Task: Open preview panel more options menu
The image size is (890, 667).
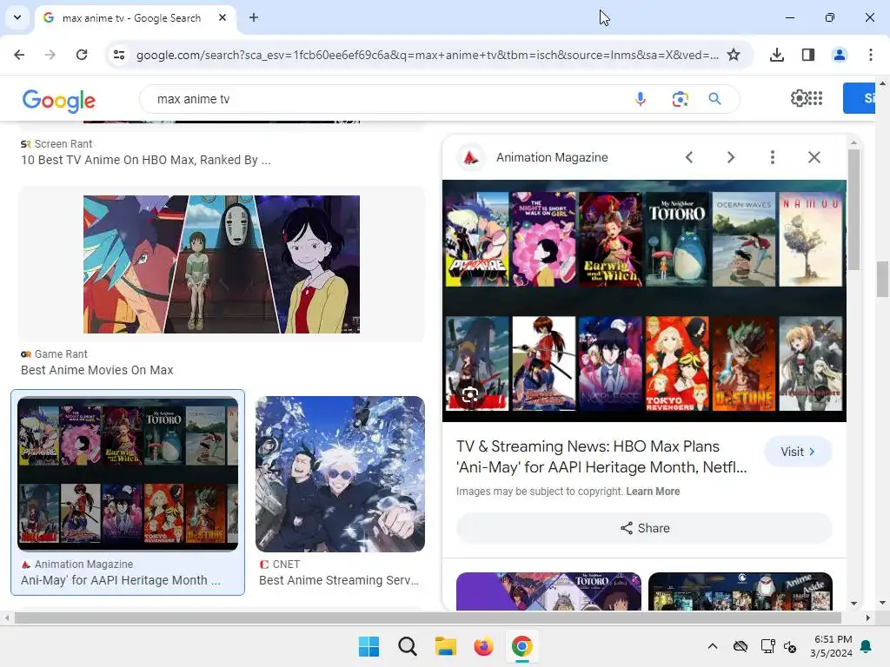Action: [x=773, y=157]
